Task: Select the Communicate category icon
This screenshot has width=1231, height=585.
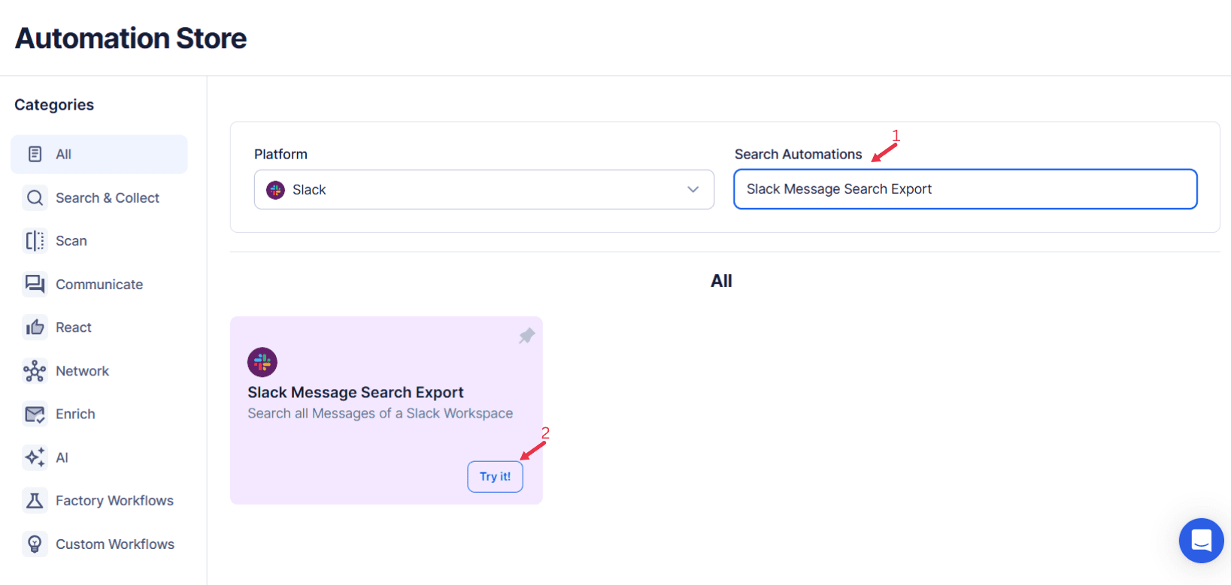Action: click(35, 284)
